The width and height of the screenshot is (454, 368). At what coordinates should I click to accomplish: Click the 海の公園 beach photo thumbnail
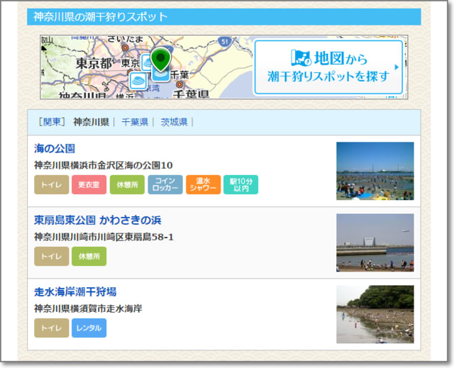tap(375, 171)
